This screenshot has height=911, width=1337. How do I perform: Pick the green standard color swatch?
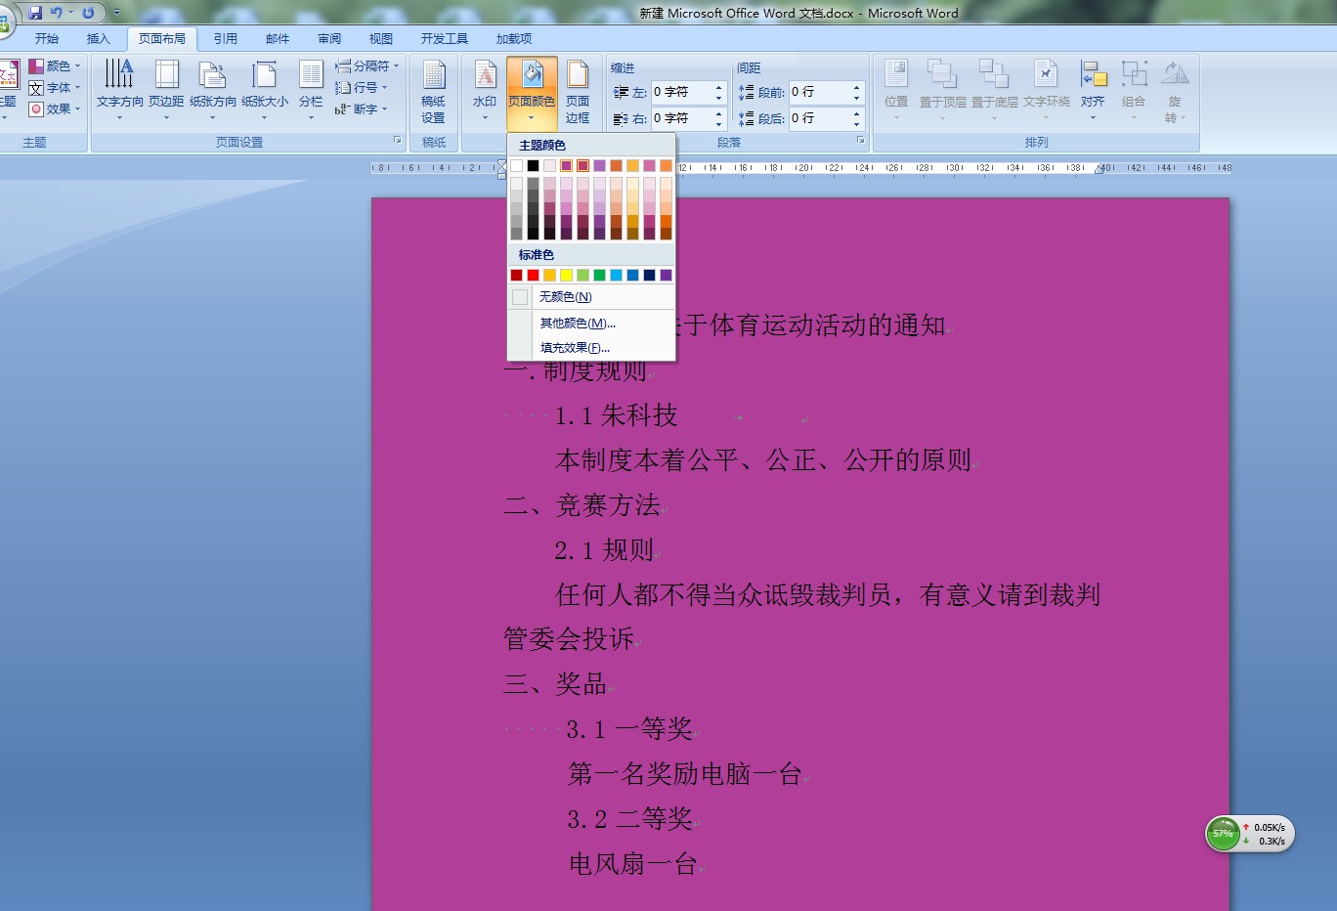(x=599, y=276)
